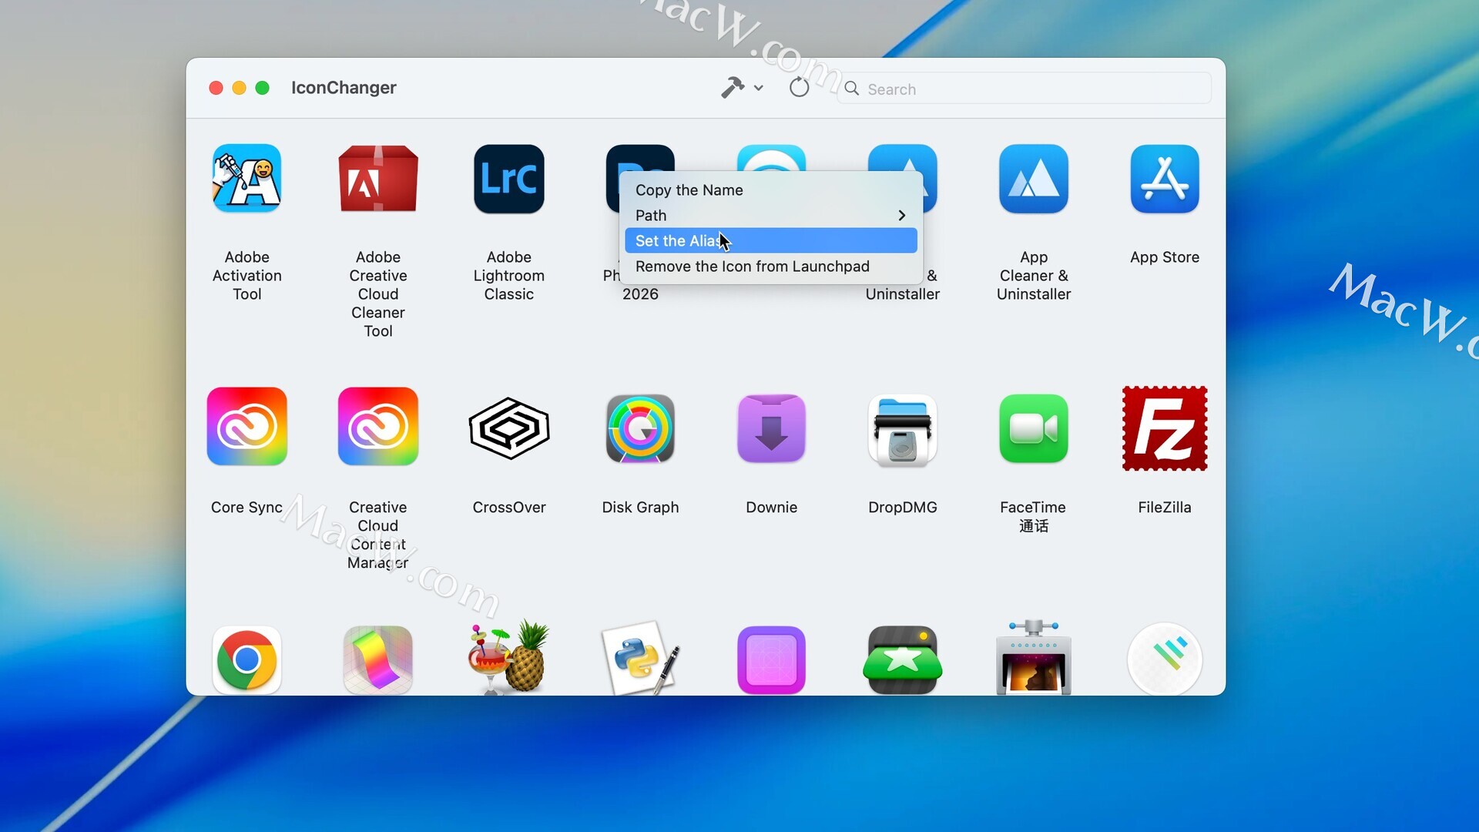Click the Adobe Creative Cloud Cleaner icon
The width and height of the screenshot is (1479, 832).
(377, 179)
